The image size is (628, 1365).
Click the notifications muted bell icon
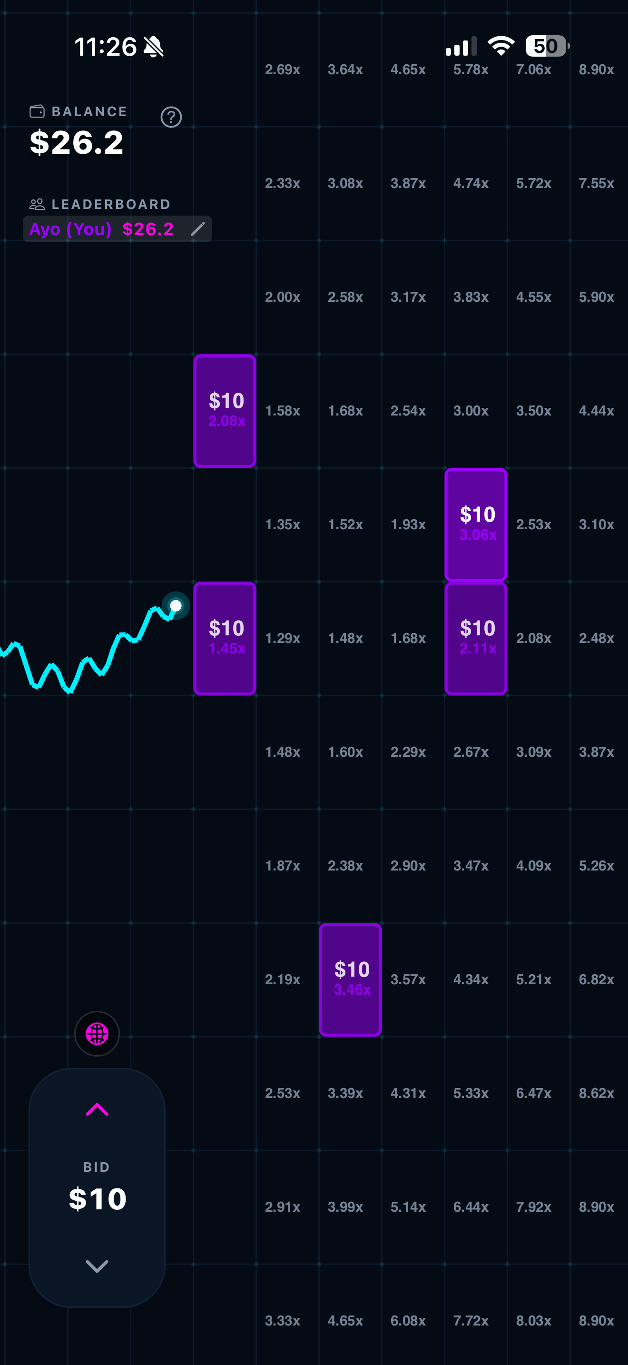click(x=153, y=47)
